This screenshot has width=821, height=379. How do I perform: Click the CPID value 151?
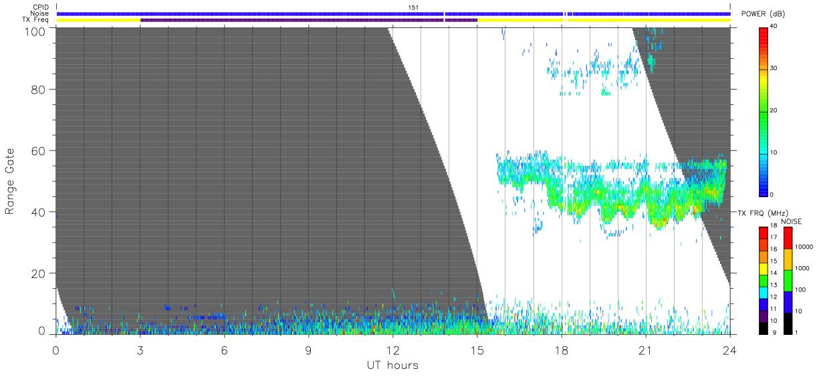coord(413,7)
